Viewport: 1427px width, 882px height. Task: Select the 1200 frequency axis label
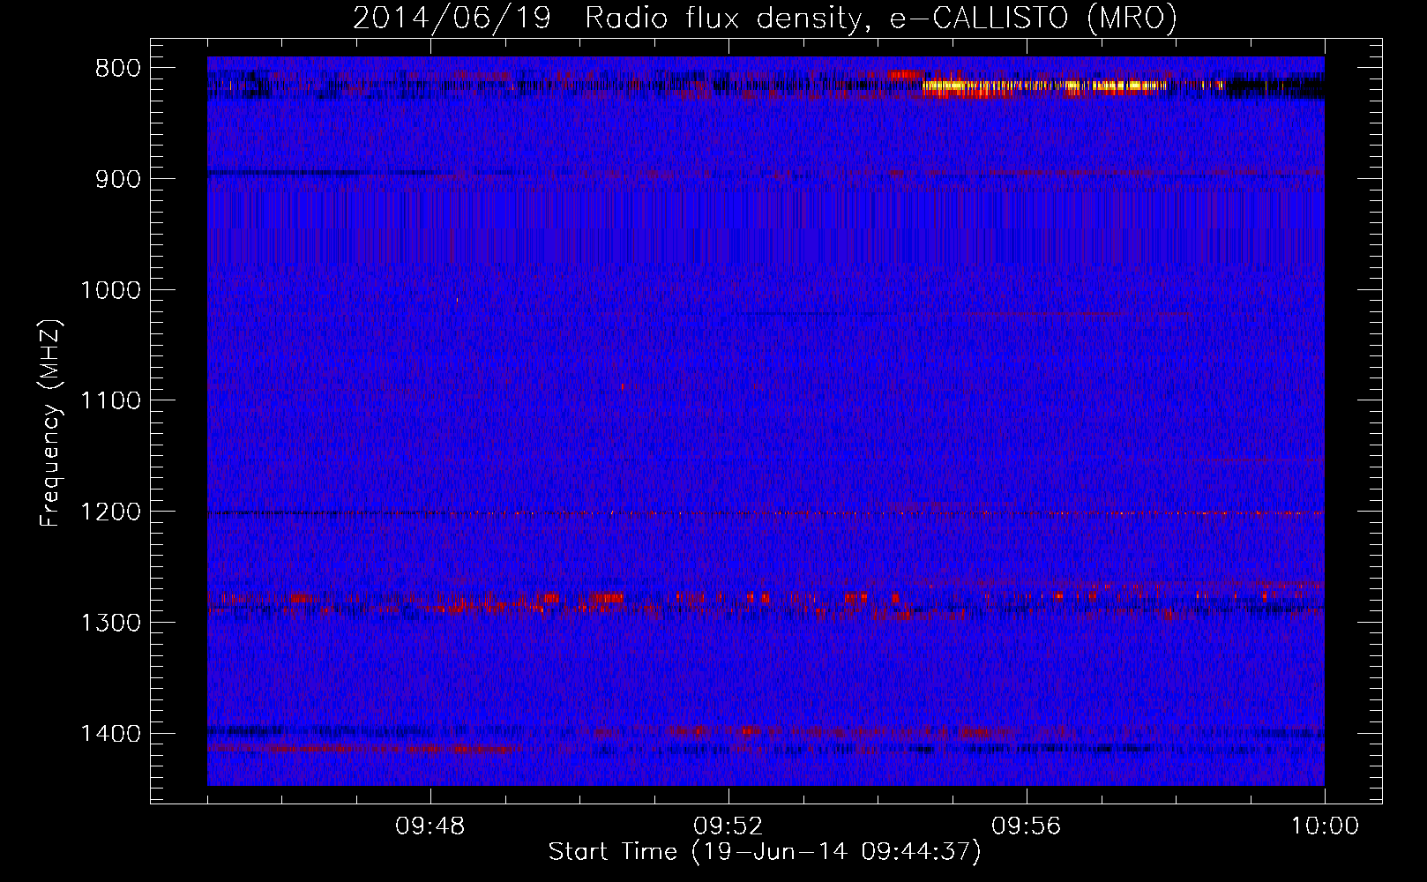110,512
